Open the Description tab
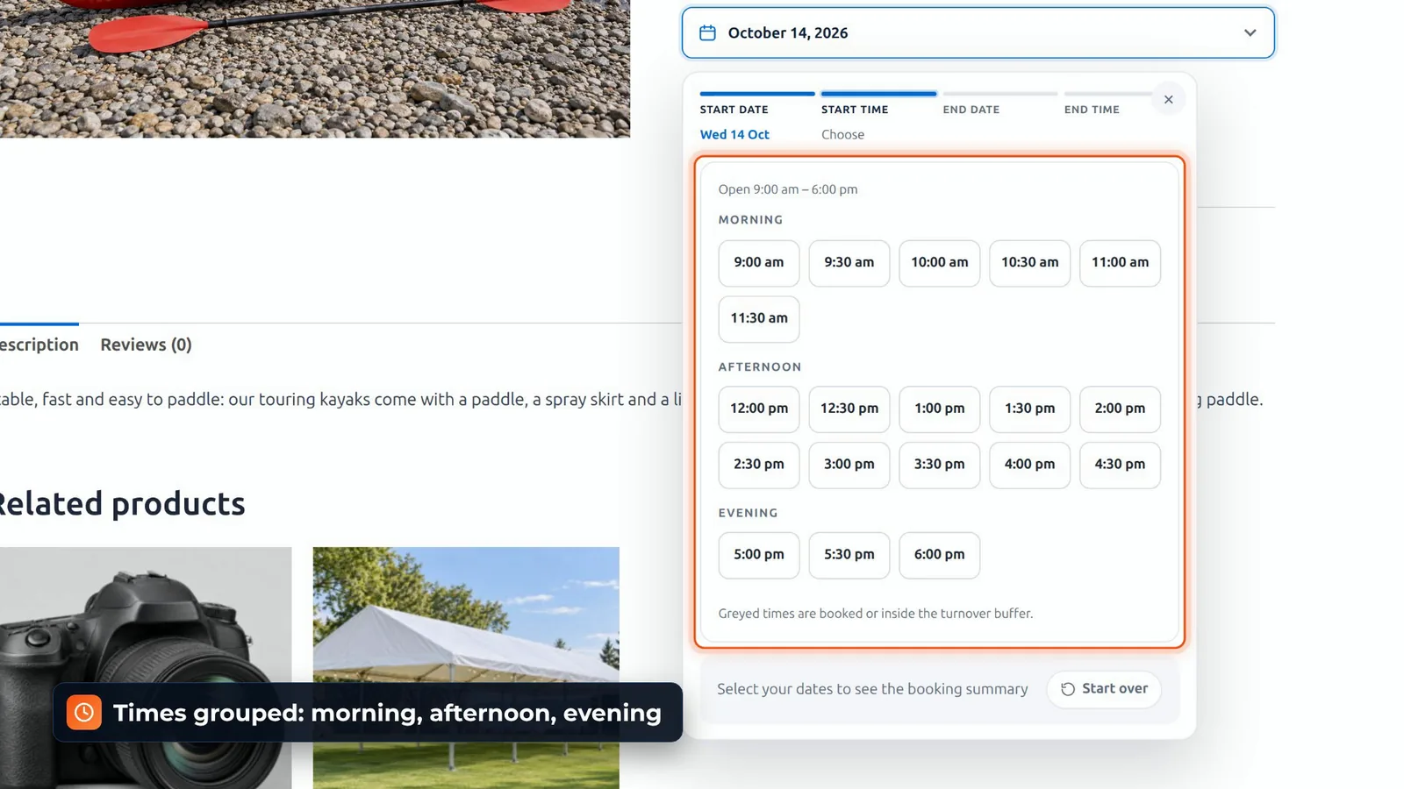This screenshot has width=1404, height=789. [x=39, y=345]
